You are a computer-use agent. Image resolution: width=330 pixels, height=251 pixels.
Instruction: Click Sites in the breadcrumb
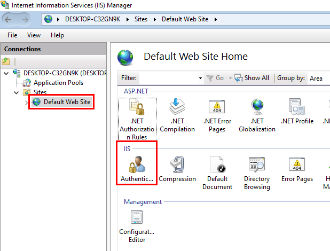[x=141, y=19]
